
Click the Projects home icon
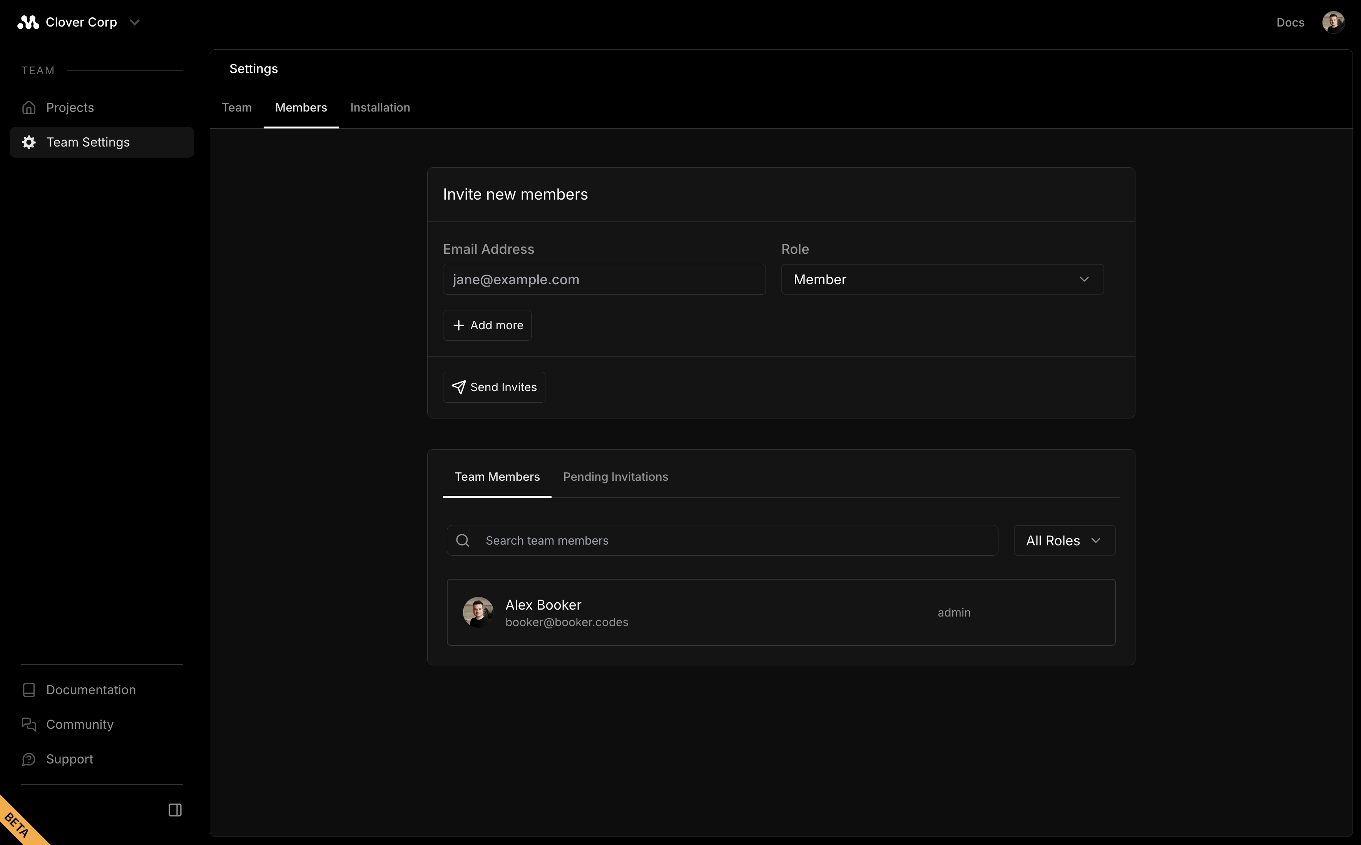tap(29, 107)
